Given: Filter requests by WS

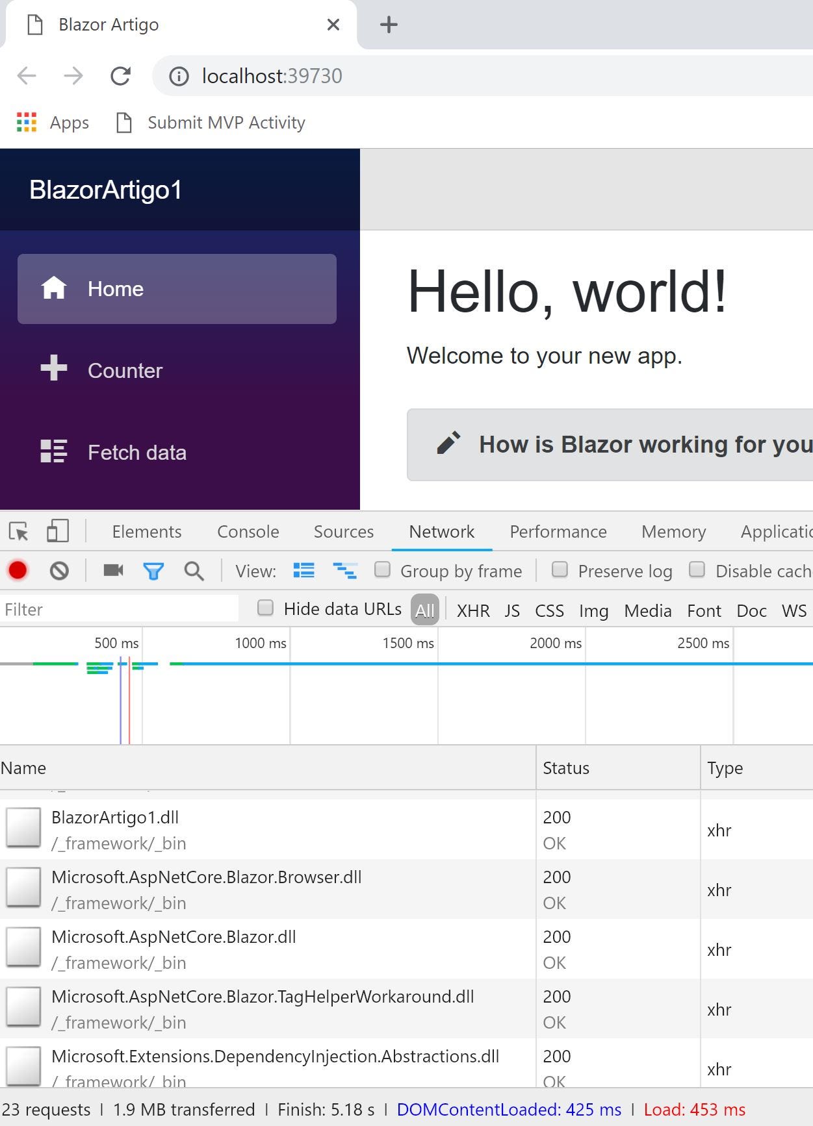Looking at the screenshot, I should click(x=794, y=610).
